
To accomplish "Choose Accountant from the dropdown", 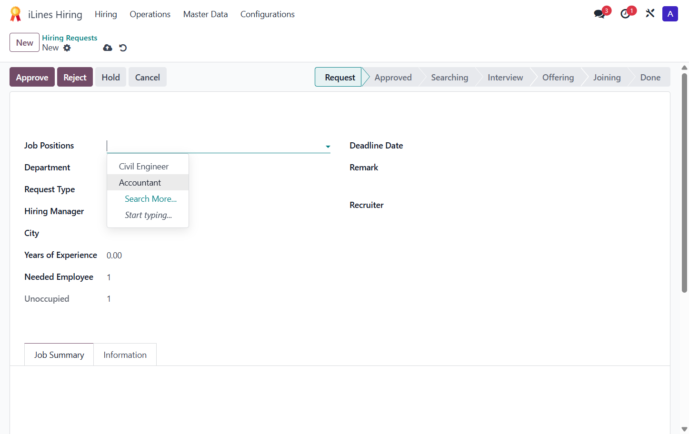I will 148,183.
